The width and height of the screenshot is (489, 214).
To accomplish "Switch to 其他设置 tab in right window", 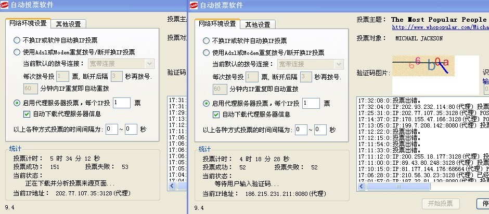I will point(258,24).
